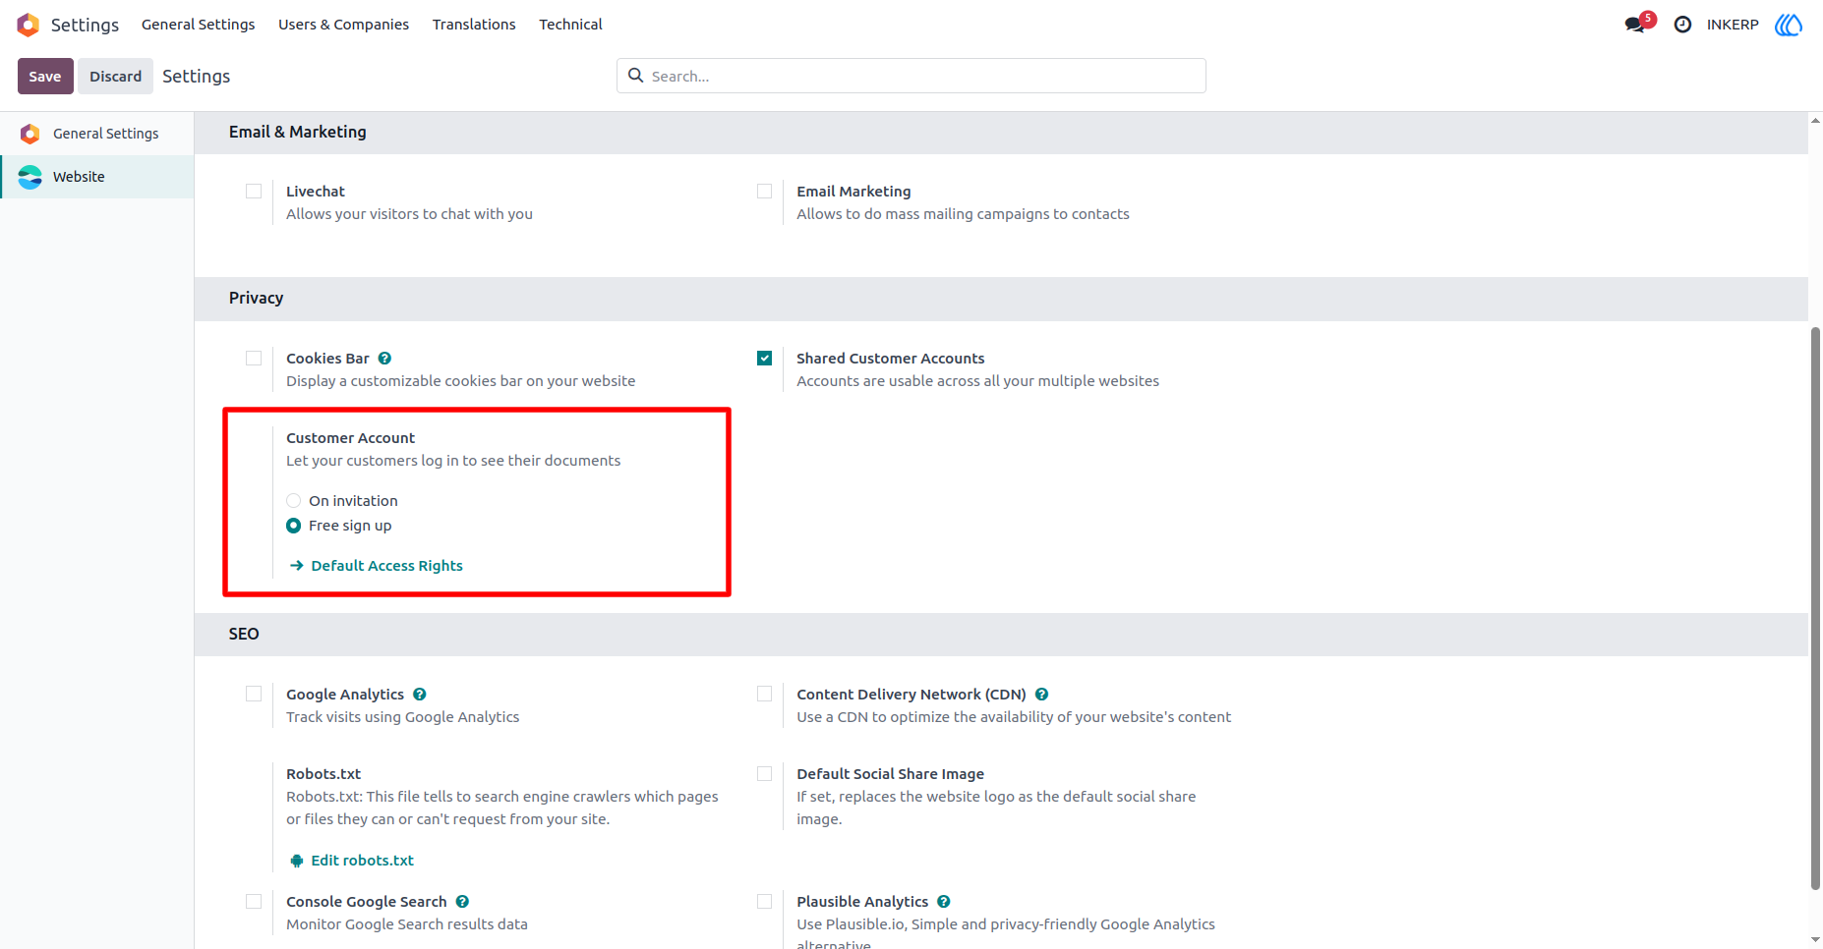Image resolution: width=1823 pixels, height=949 pixels.
Task: Uncheck the Shared Customer Accounts checkbox
Action: 764,359
